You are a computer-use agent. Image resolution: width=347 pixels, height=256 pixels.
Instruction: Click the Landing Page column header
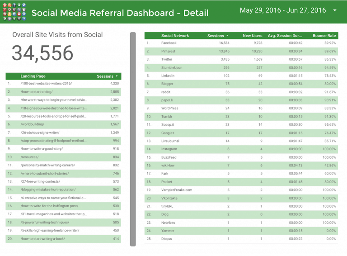pyautogui.click(x=33, y=76)
